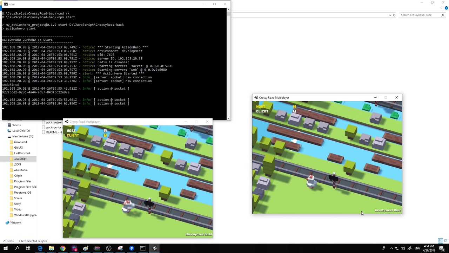Open the Unity folder in the tree

17,204
